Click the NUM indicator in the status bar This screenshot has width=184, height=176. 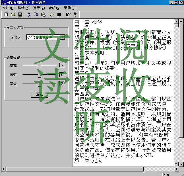tap(166, 175)
